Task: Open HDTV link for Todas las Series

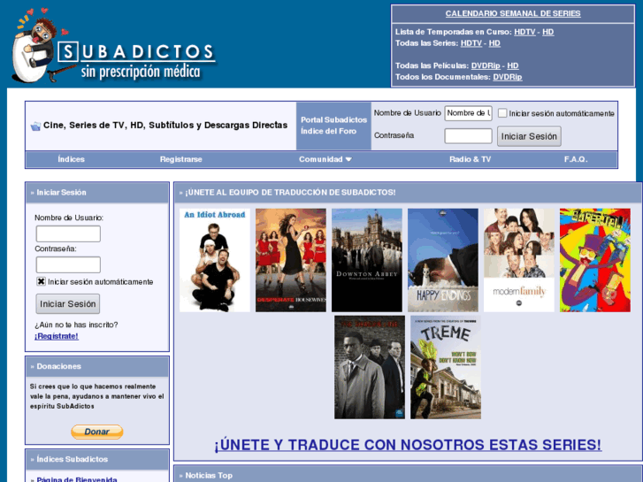Action: (471, 43)
